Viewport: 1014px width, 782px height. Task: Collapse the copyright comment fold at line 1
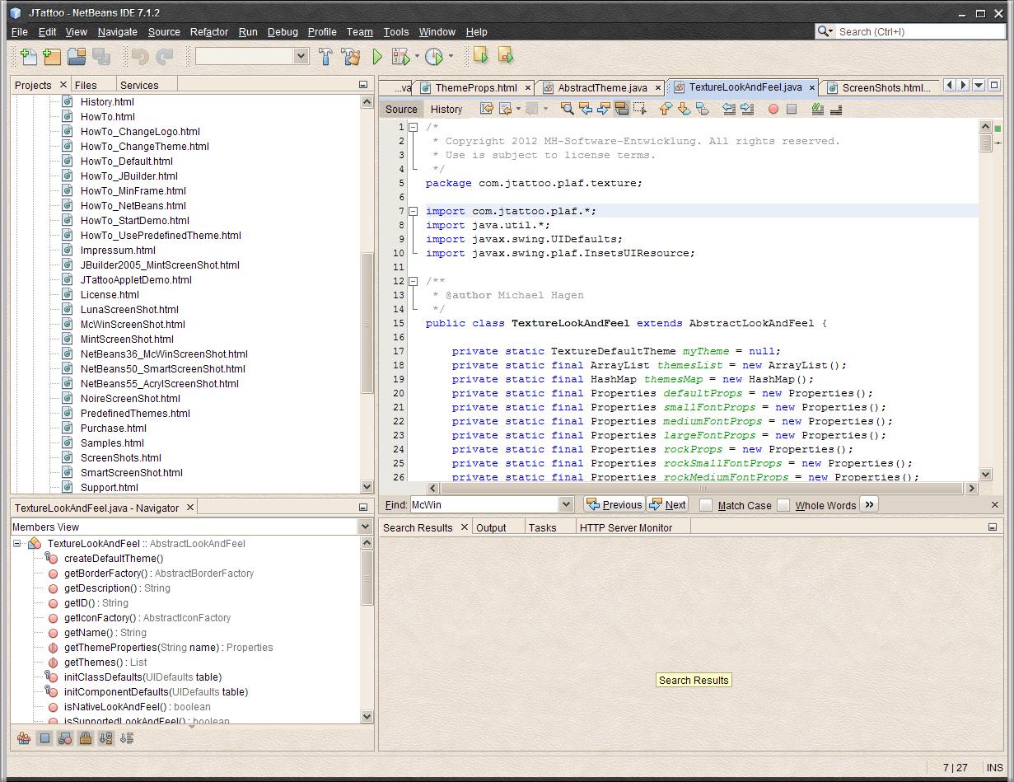click(414, 127)
